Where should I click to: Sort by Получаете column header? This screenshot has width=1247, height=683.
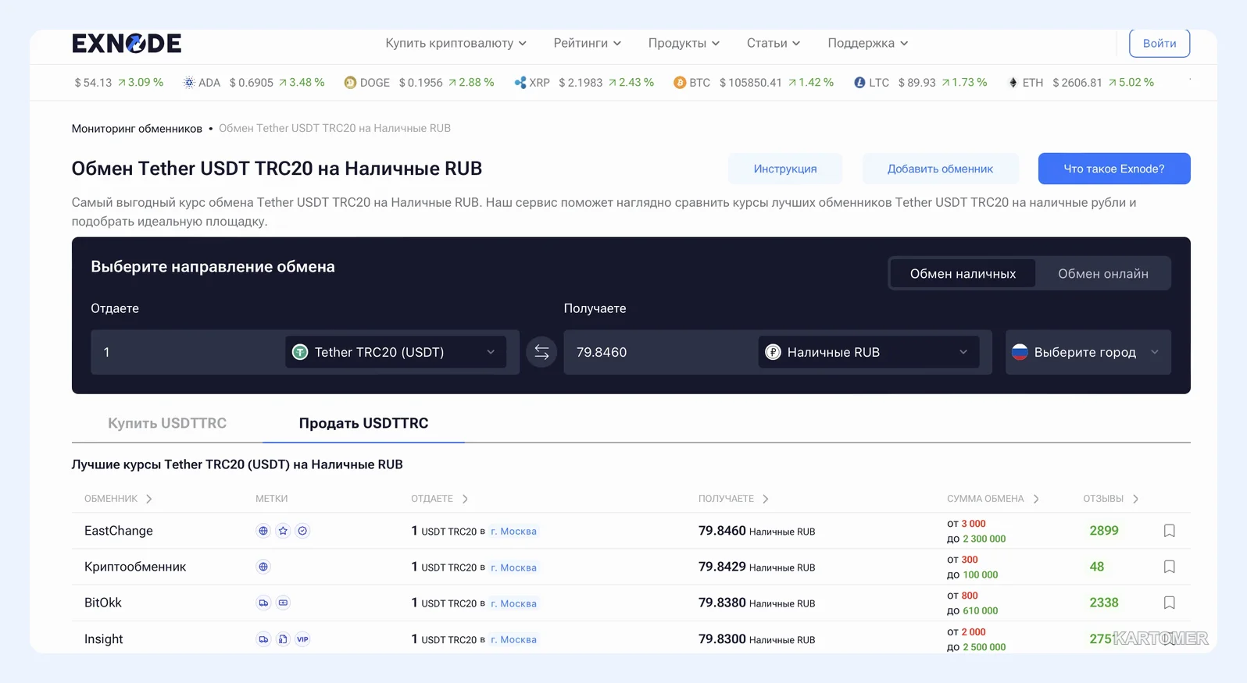(733, 499)
